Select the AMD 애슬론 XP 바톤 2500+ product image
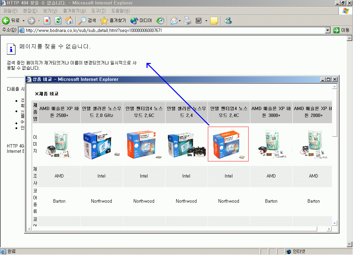The width and height of the screenshot is (353, 255). click(x=59, y=144)
